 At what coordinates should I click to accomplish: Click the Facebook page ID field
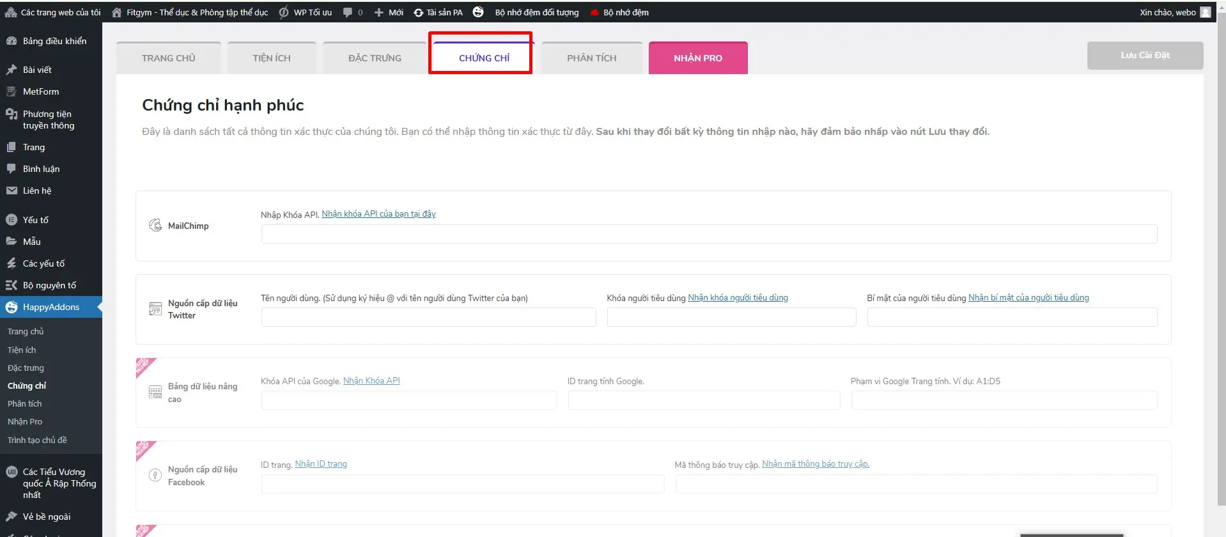click(463, 484)
